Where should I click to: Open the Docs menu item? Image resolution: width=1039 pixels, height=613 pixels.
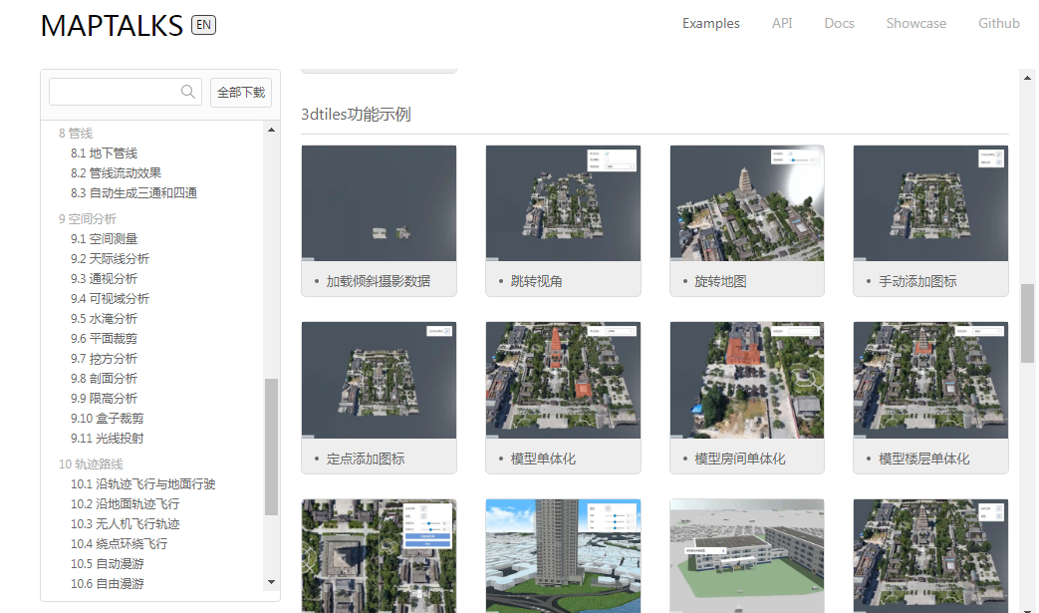839,23
